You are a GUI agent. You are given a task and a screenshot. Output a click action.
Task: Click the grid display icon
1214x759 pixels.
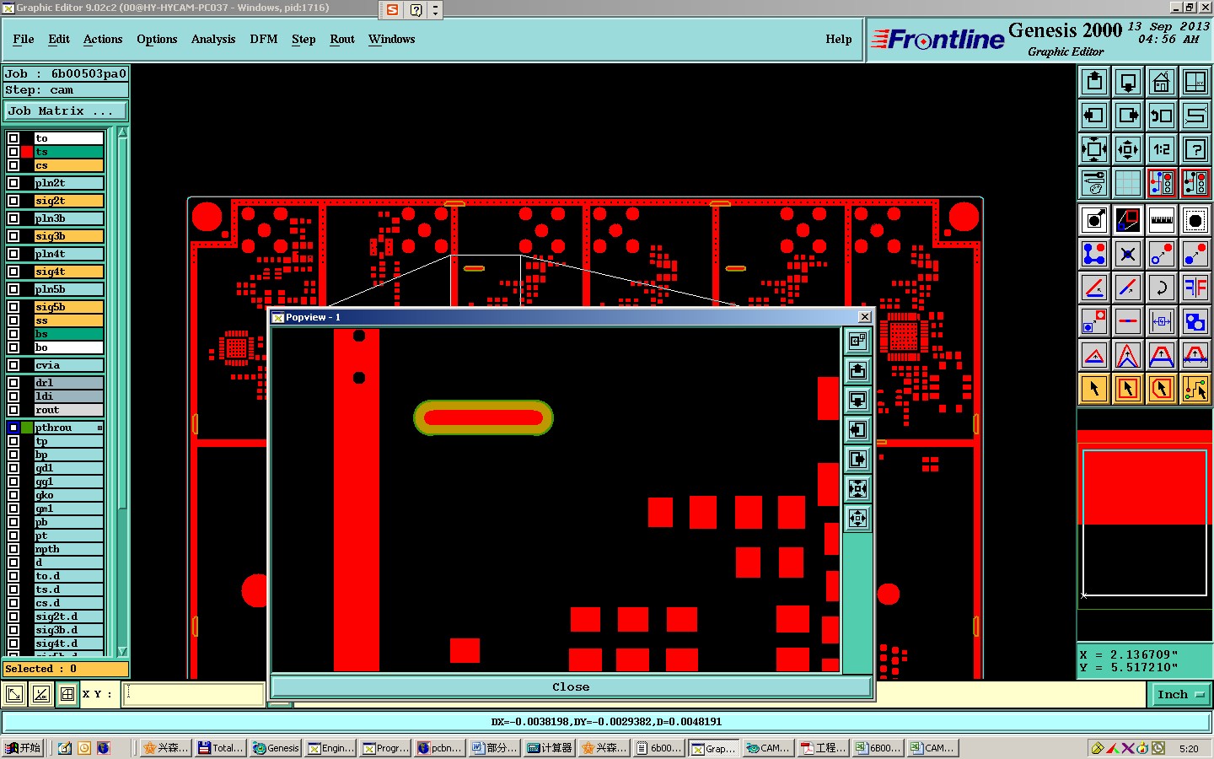click(1128, 183)
